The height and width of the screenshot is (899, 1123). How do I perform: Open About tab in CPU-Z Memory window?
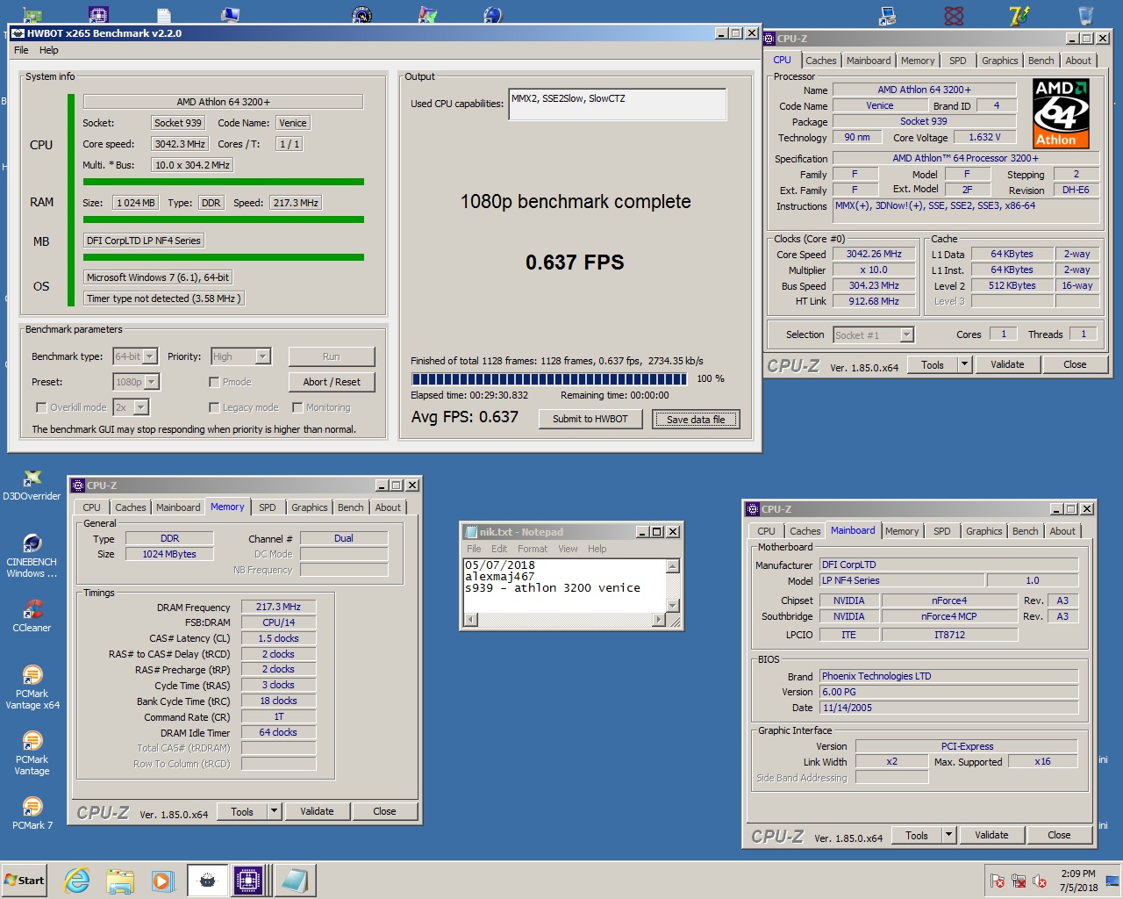[x=388, y=507]
